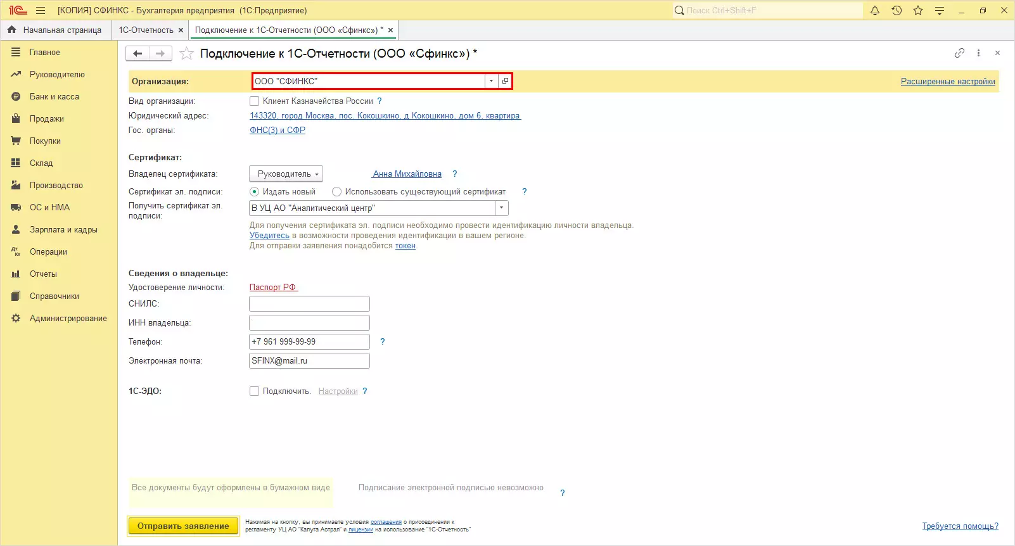Open the токен link
This screenshot has width=1015, height=546.
405,245
